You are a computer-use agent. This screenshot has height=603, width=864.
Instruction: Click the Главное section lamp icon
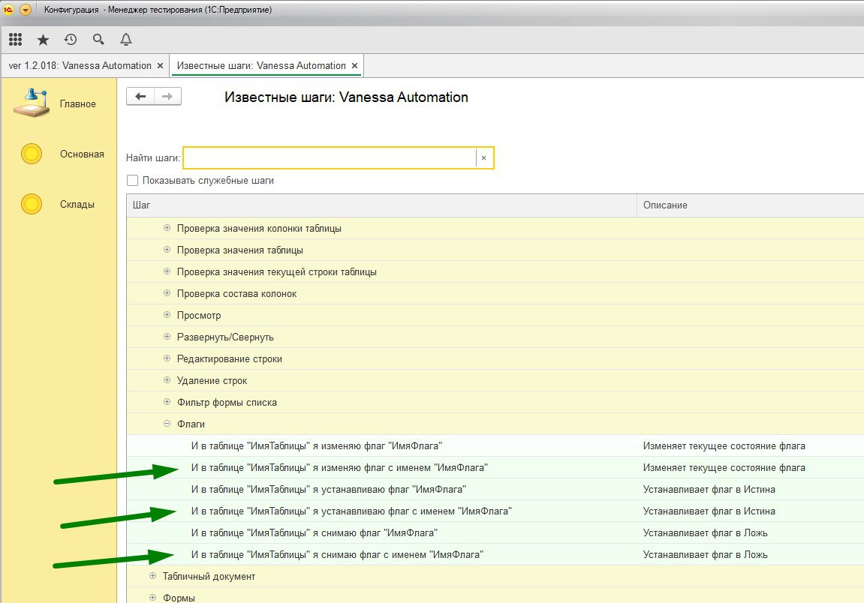[32, 103]
